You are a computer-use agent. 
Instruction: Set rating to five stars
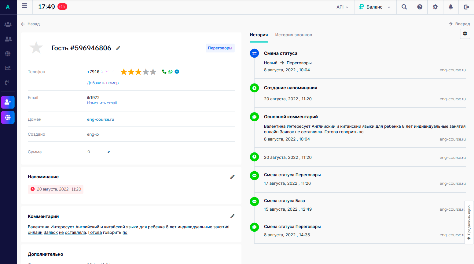click(x=153, y=72)
